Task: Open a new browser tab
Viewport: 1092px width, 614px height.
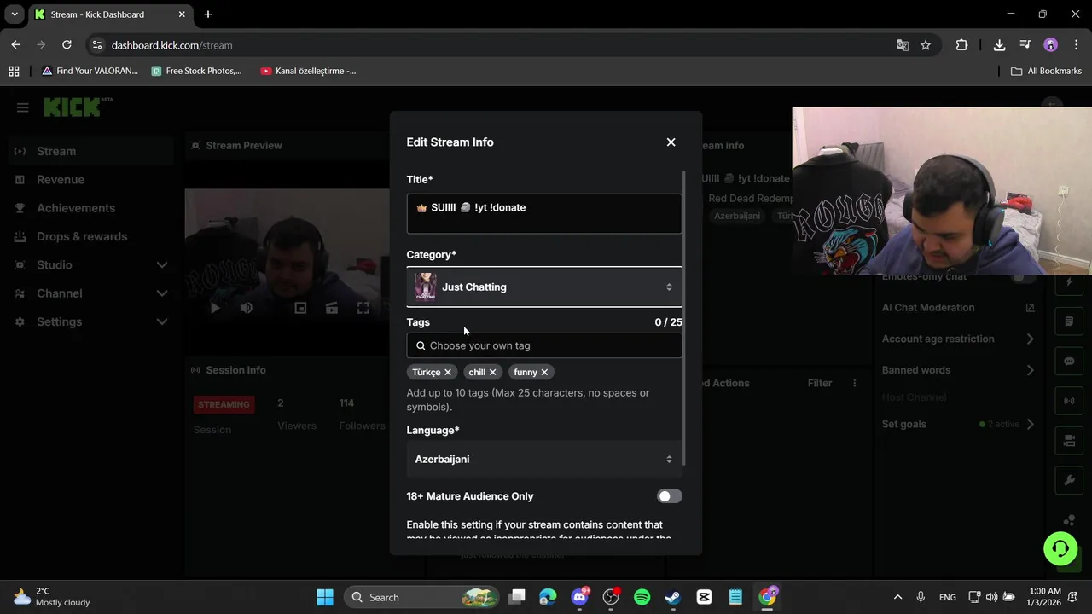Action: 208,14
